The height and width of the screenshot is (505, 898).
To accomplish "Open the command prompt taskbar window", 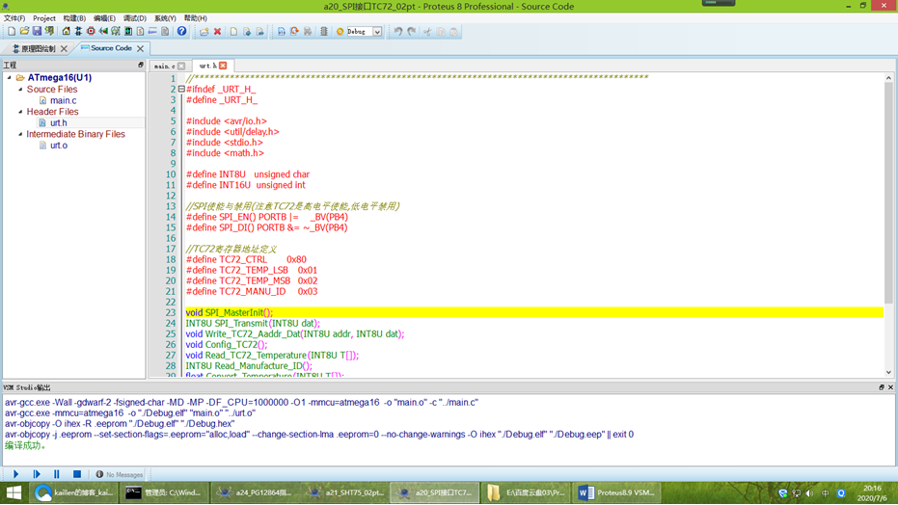I will [163, 492].
